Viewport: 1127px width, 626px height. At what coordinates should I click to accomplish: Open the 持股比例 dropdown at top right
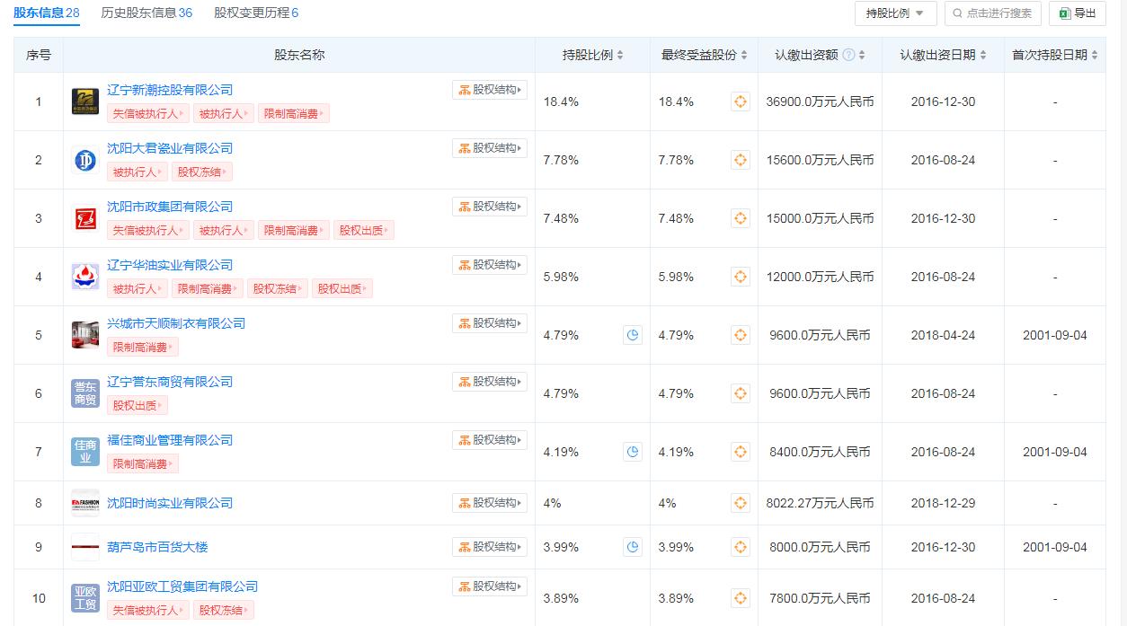(894, 13)
